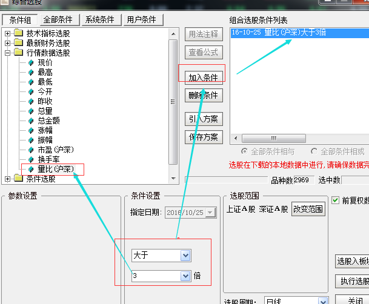Screen dimensions: 369x304
Task: Click the 保存方案 button
Action: pos(204,137)
